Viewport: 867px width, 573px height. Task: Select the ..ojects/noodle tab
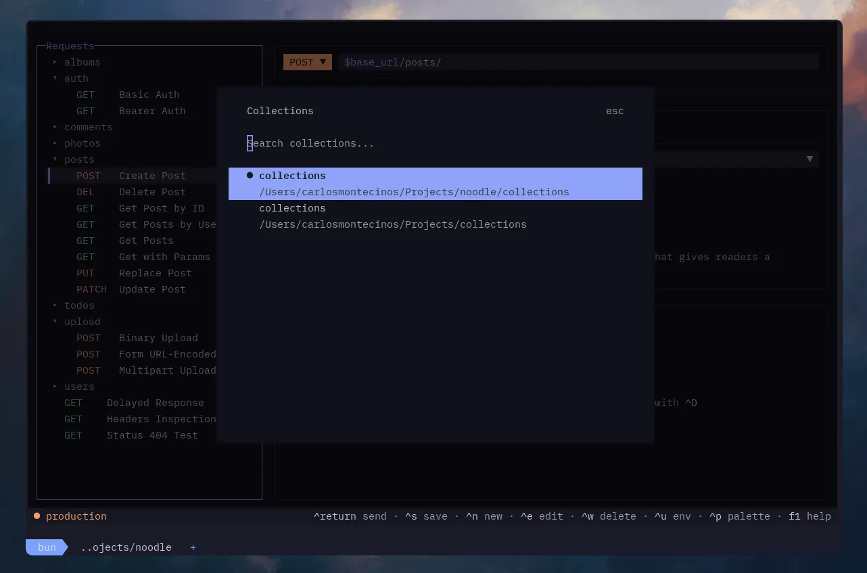(x=126, y=547)
